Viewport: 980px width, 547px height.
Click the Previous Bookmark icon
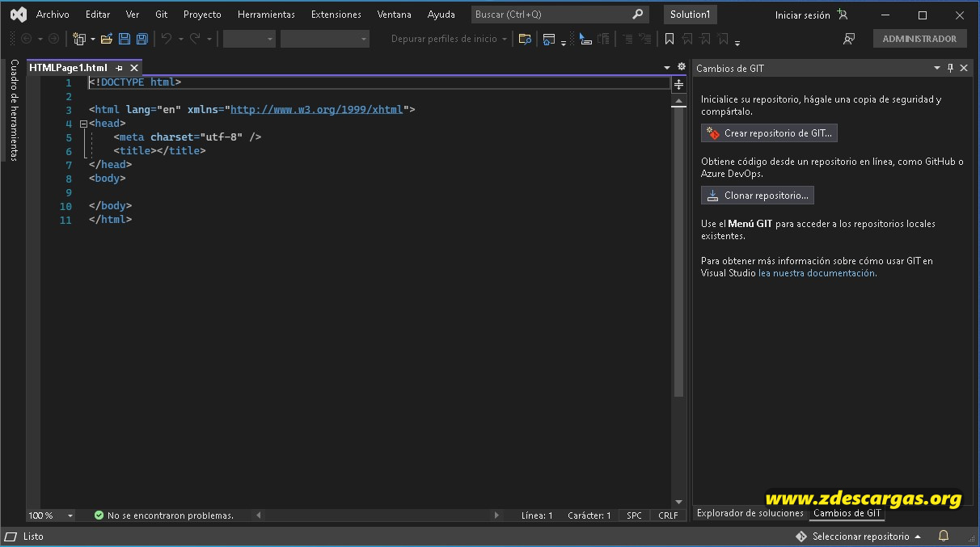(x=687, y=39)
